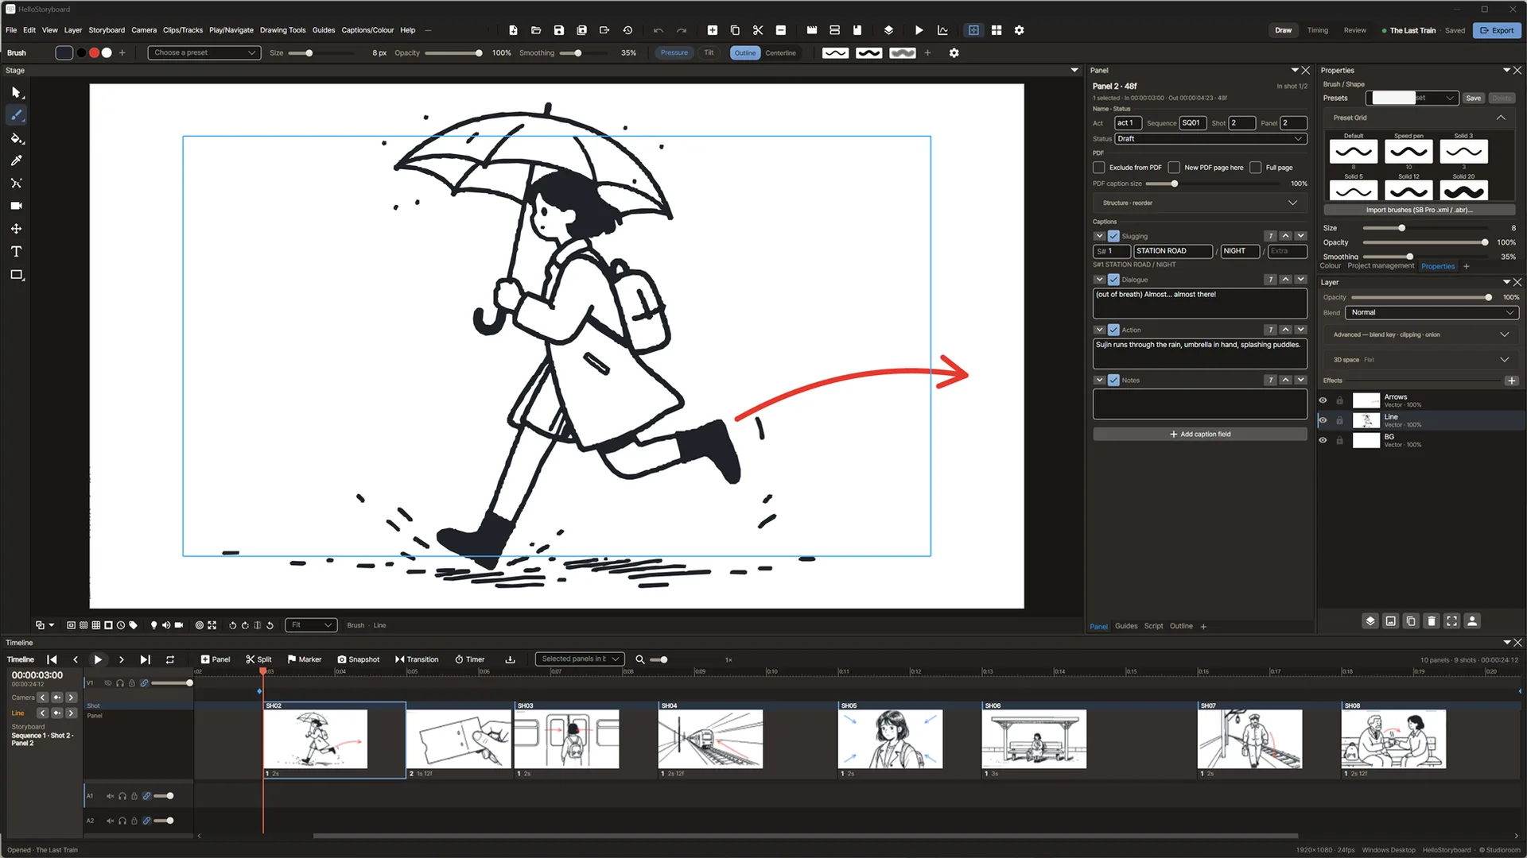1527x858 pixels.
Task: Click the play icon in top toolbar
Action: (x=919, y=30)
